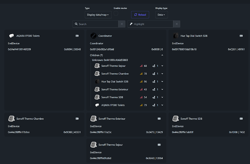Click the Hue Tap Dial Switch card battery icon
250x164 pixels.
[242, 36]
